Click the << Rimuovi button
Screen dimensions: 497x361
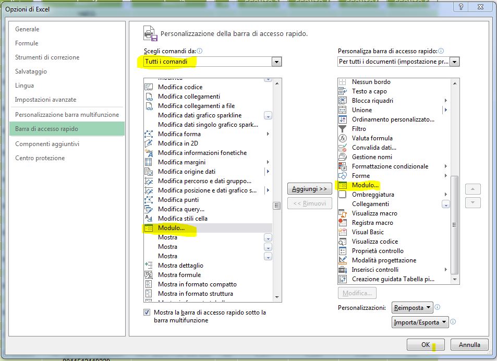tap(310, 203)
